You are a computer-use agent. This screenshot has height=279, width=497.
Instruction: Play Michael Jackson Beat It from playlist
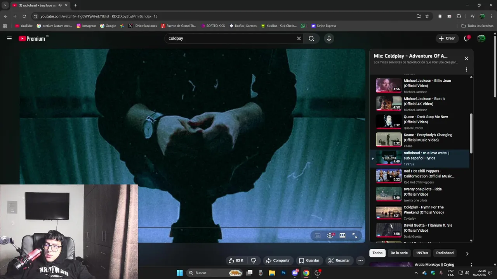coord(419,104)
